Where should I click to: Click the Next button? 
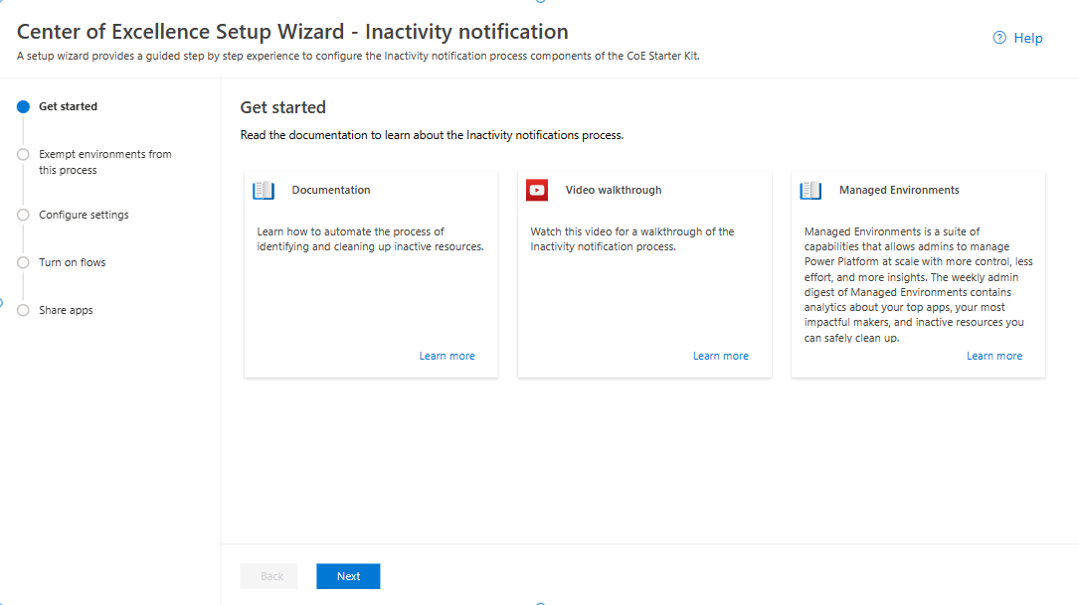click(348, 576)
